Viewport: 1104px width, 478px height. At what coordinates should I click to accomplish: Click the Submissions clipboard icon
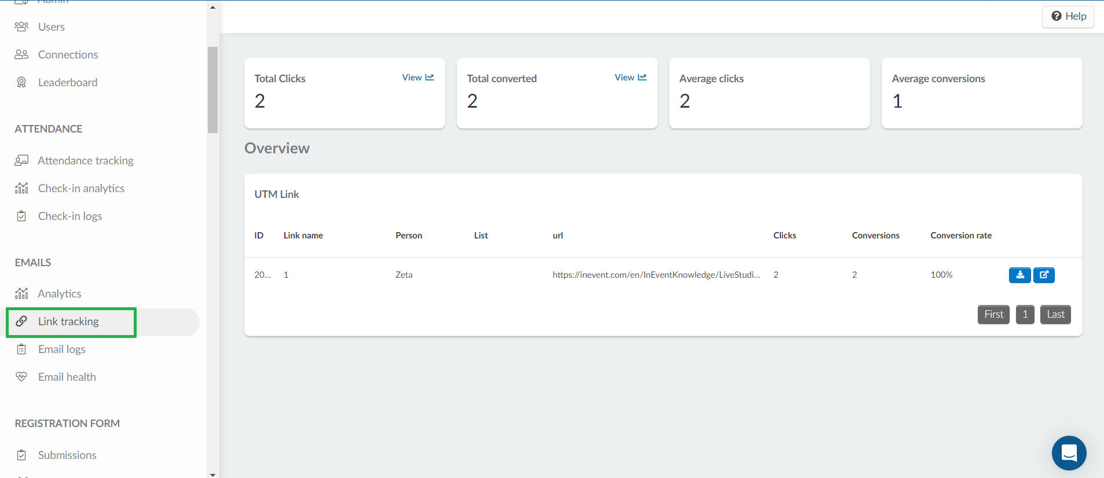pos(21,455)
